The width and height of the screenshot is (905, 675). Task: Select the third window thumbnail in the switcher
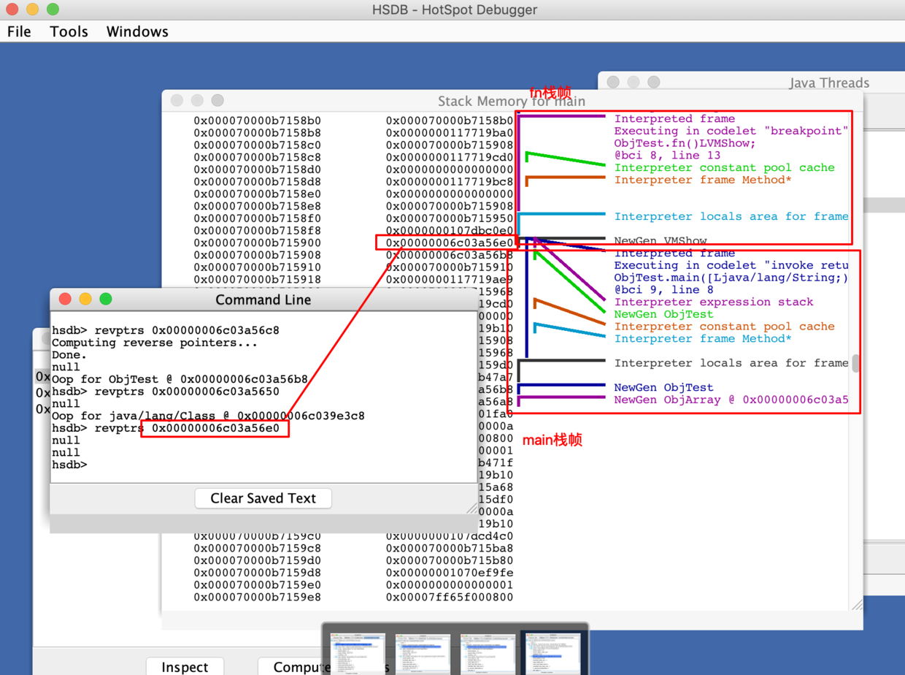tap(487, 653)
